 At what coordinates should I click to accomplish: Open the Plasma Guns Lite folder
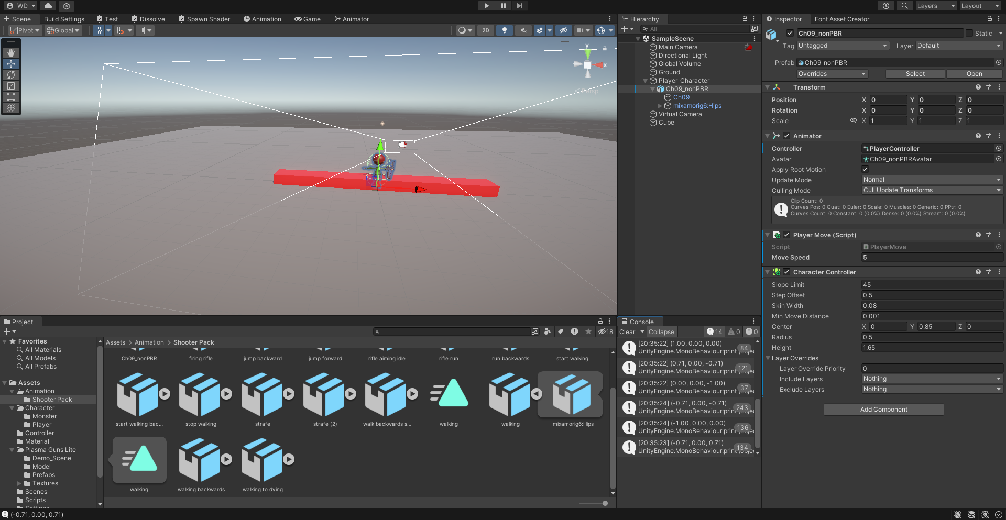coord(50,450)
